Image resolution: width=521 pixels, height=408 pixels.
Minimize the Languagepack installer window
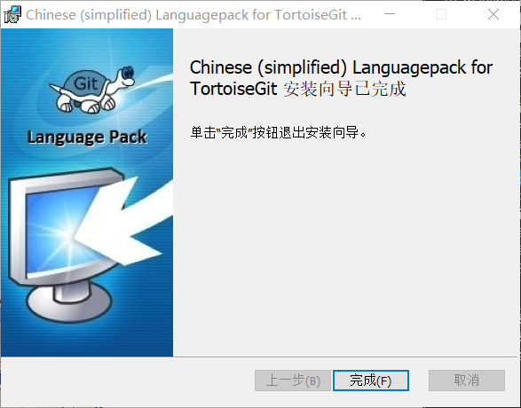390,14
